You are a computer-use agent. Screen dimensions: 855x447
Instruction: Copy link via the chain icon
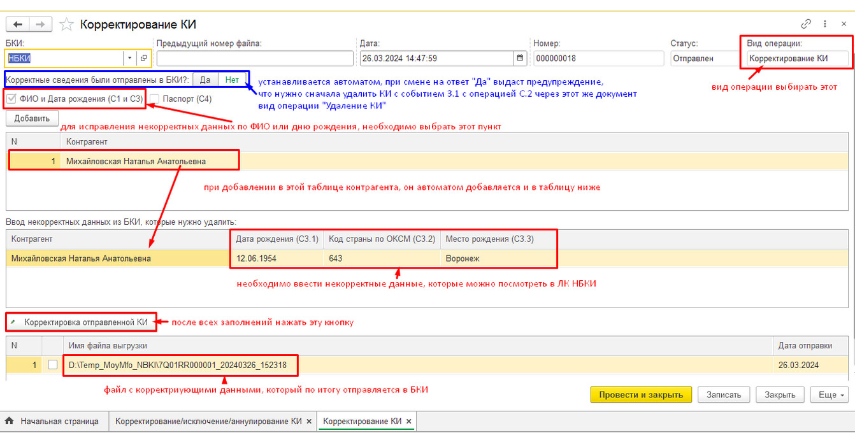(806, 24)
